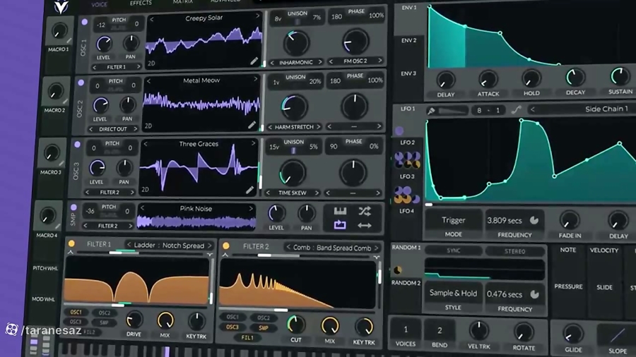Viewport: 636px width, 357px height.
Task: Edit the Macro 3 pencil icon
Action: (x=61, y=163)
